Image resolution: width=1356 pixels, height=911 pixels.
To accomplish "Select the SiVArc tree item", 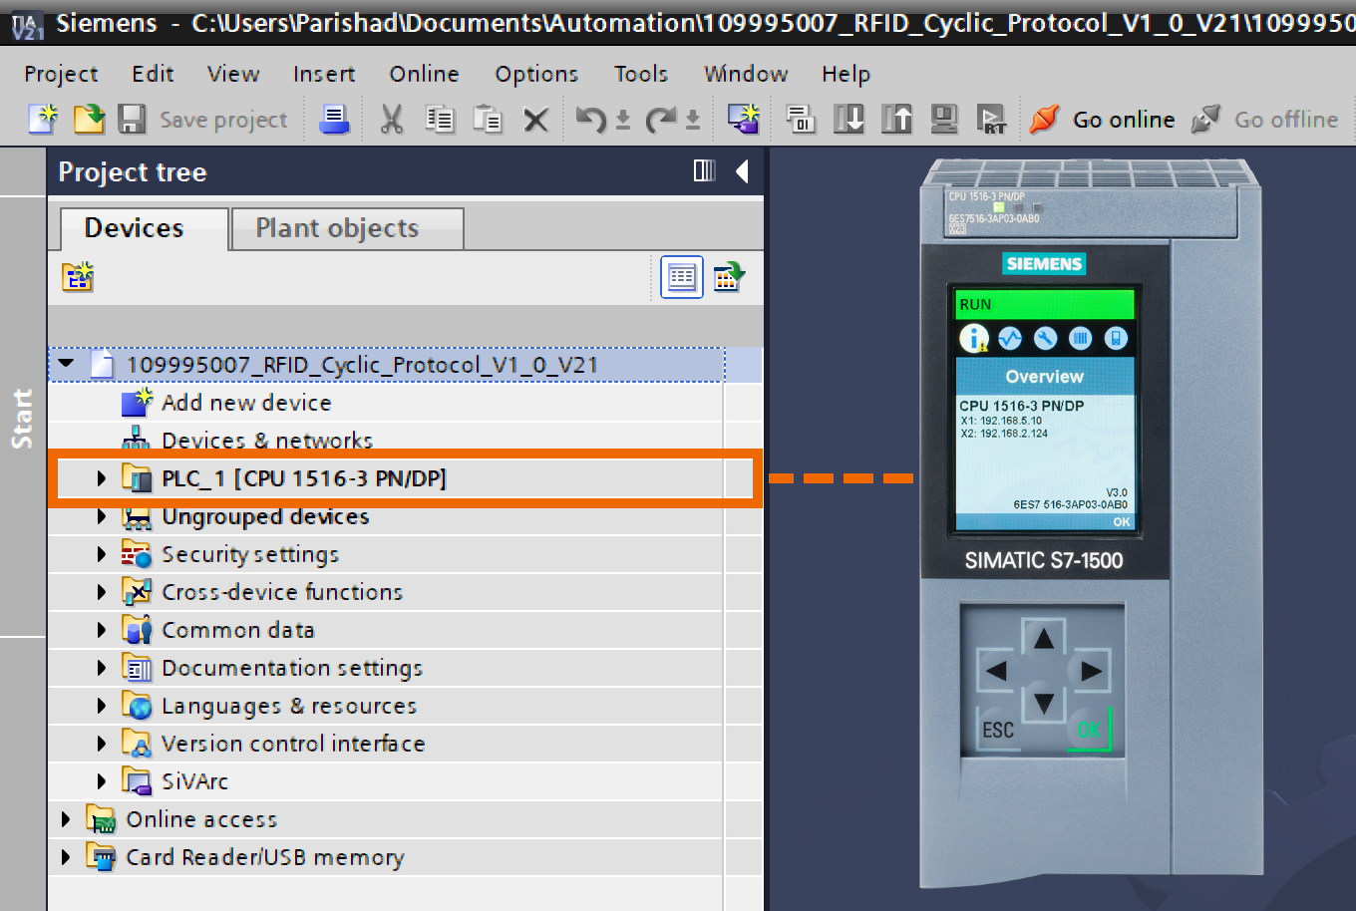I will pyautogui.click(x=194, y=781).
